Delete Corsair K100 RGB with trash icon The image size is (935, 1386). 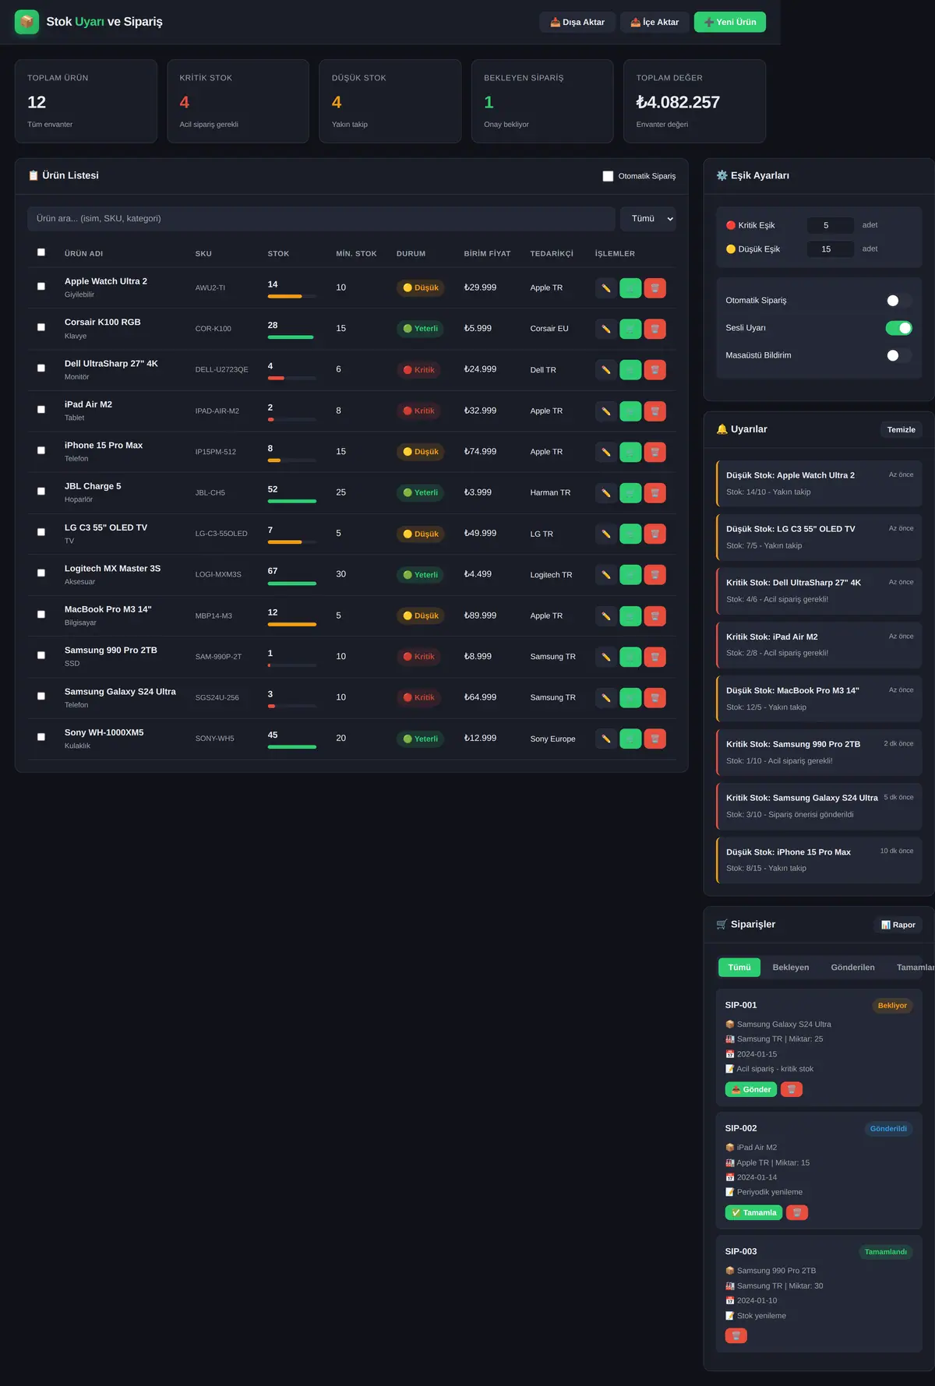coord(655,329)
